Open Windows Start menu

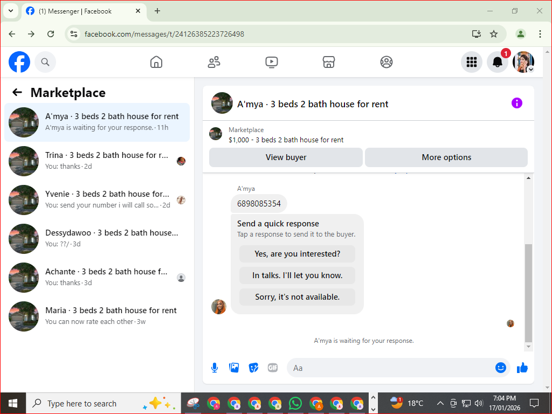tap(13, 403)
